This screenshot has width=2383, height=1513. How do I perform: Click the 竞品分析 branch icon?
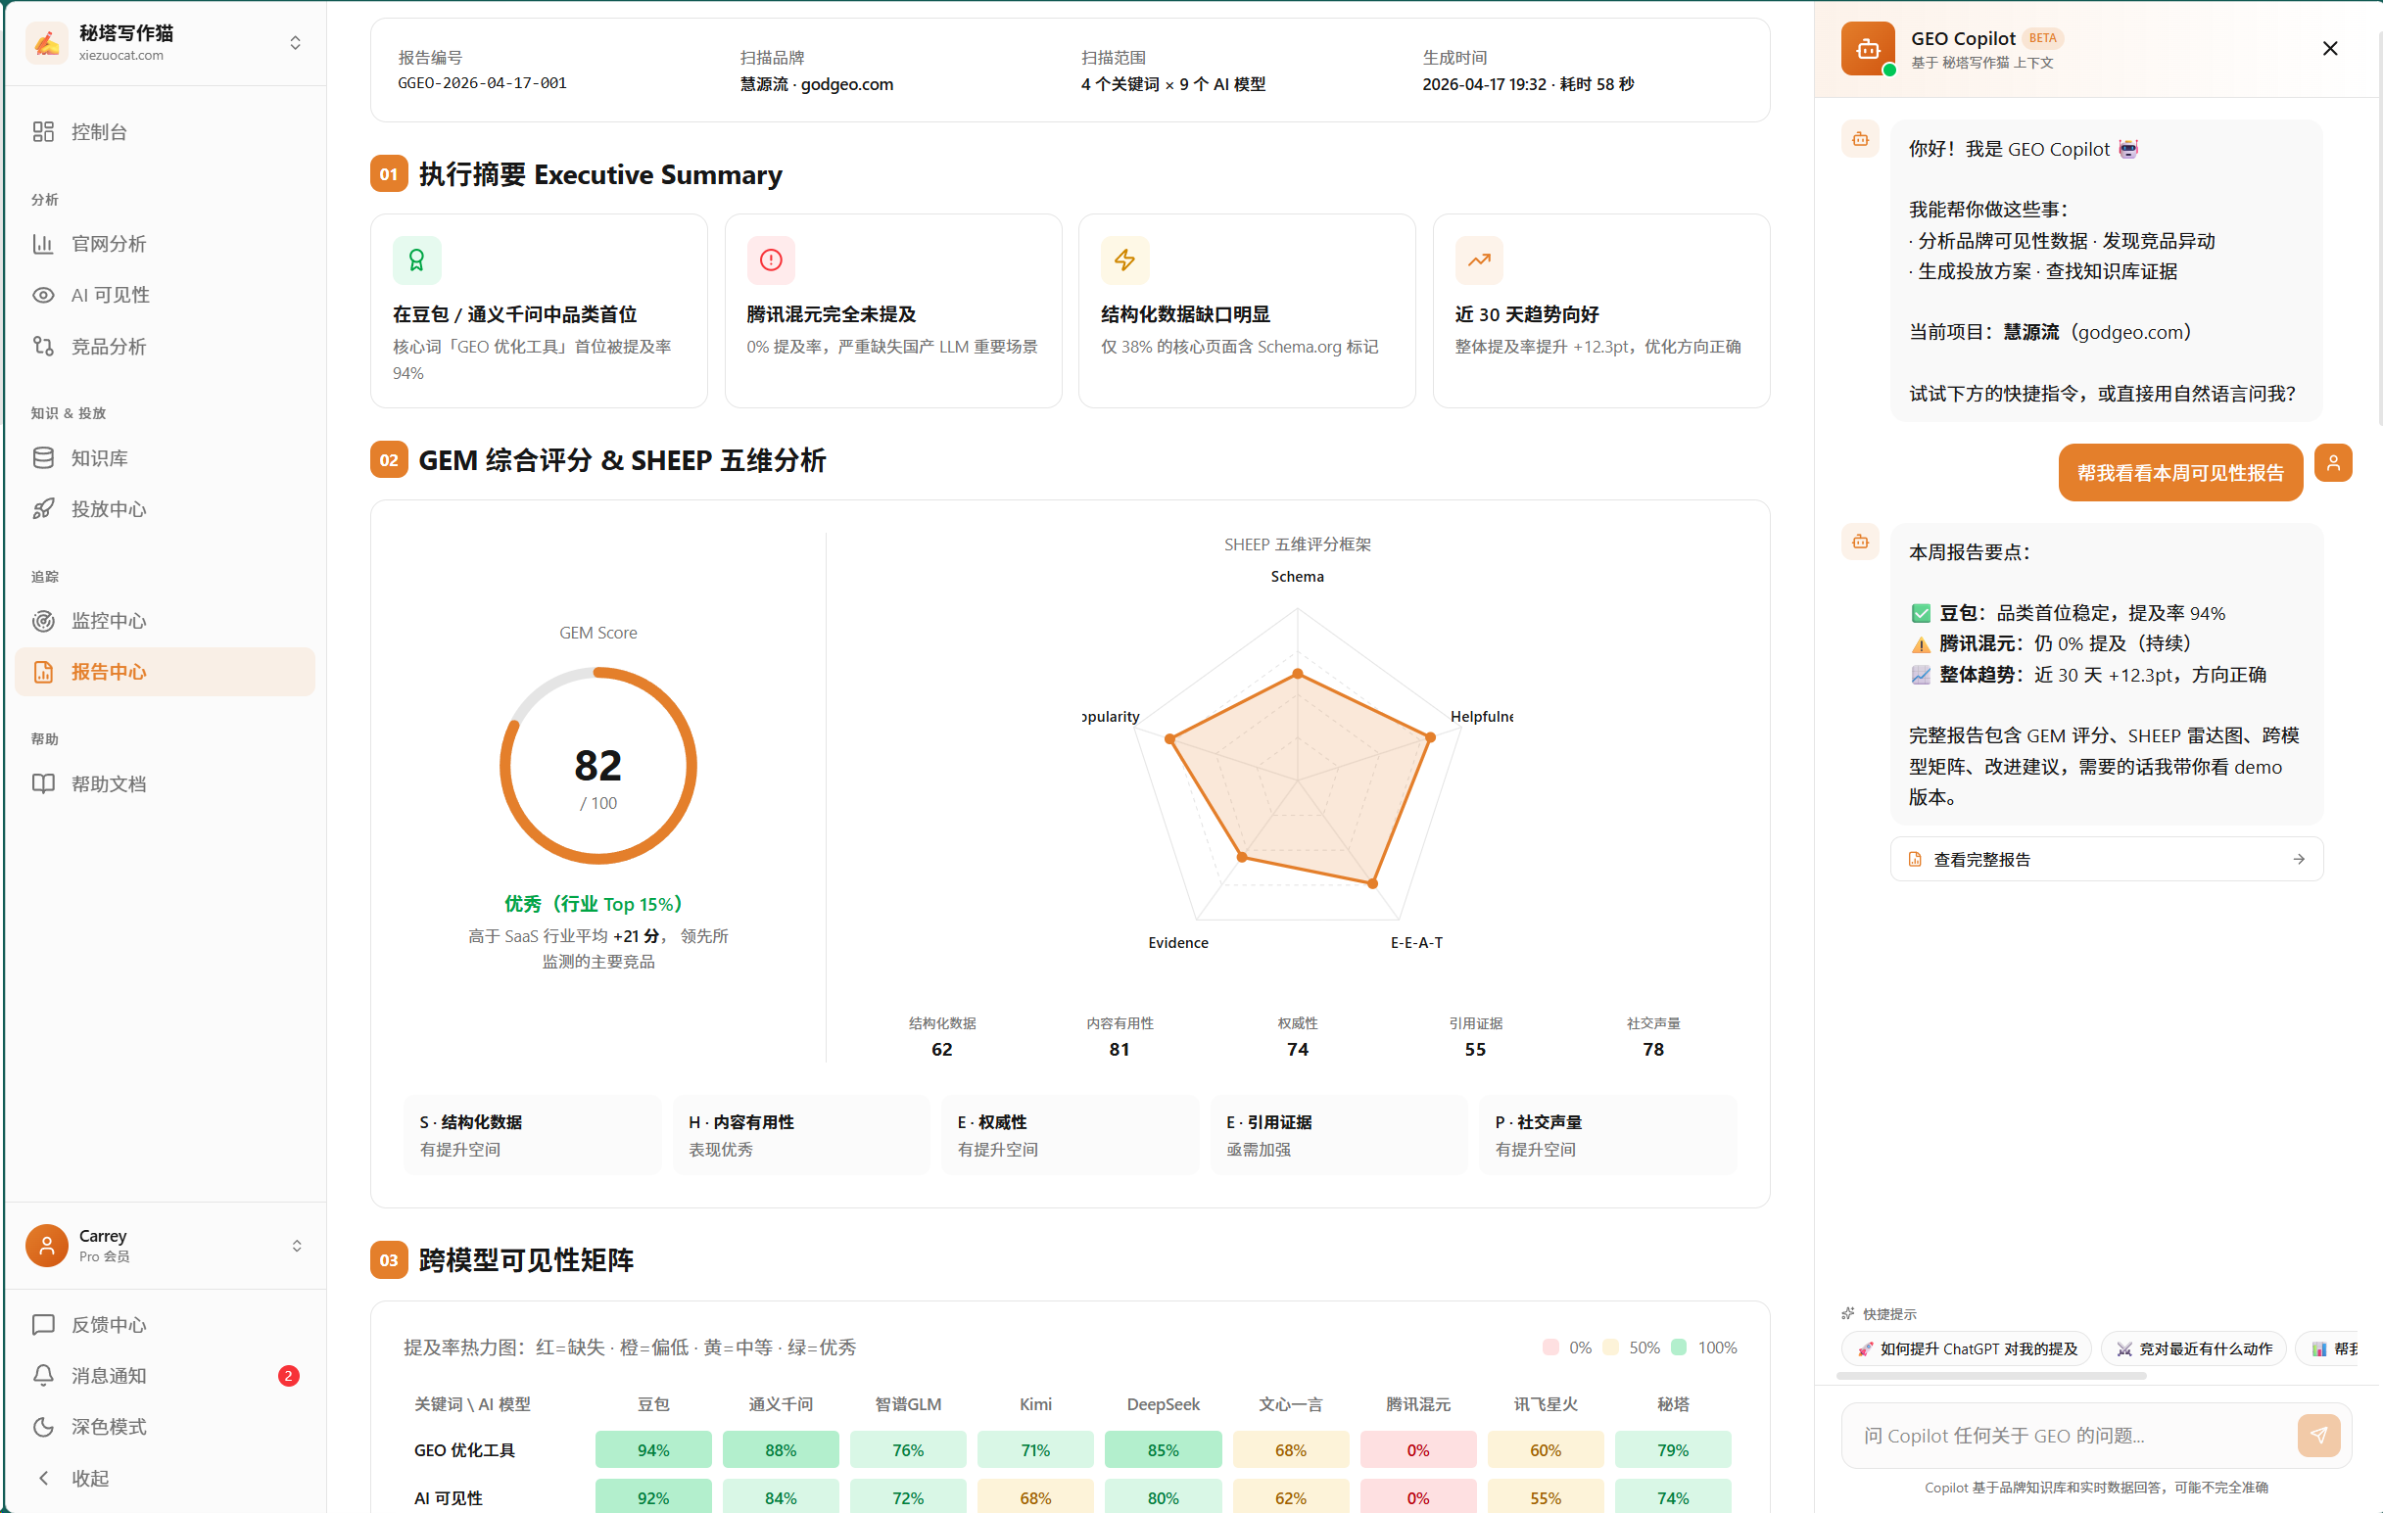42,347
